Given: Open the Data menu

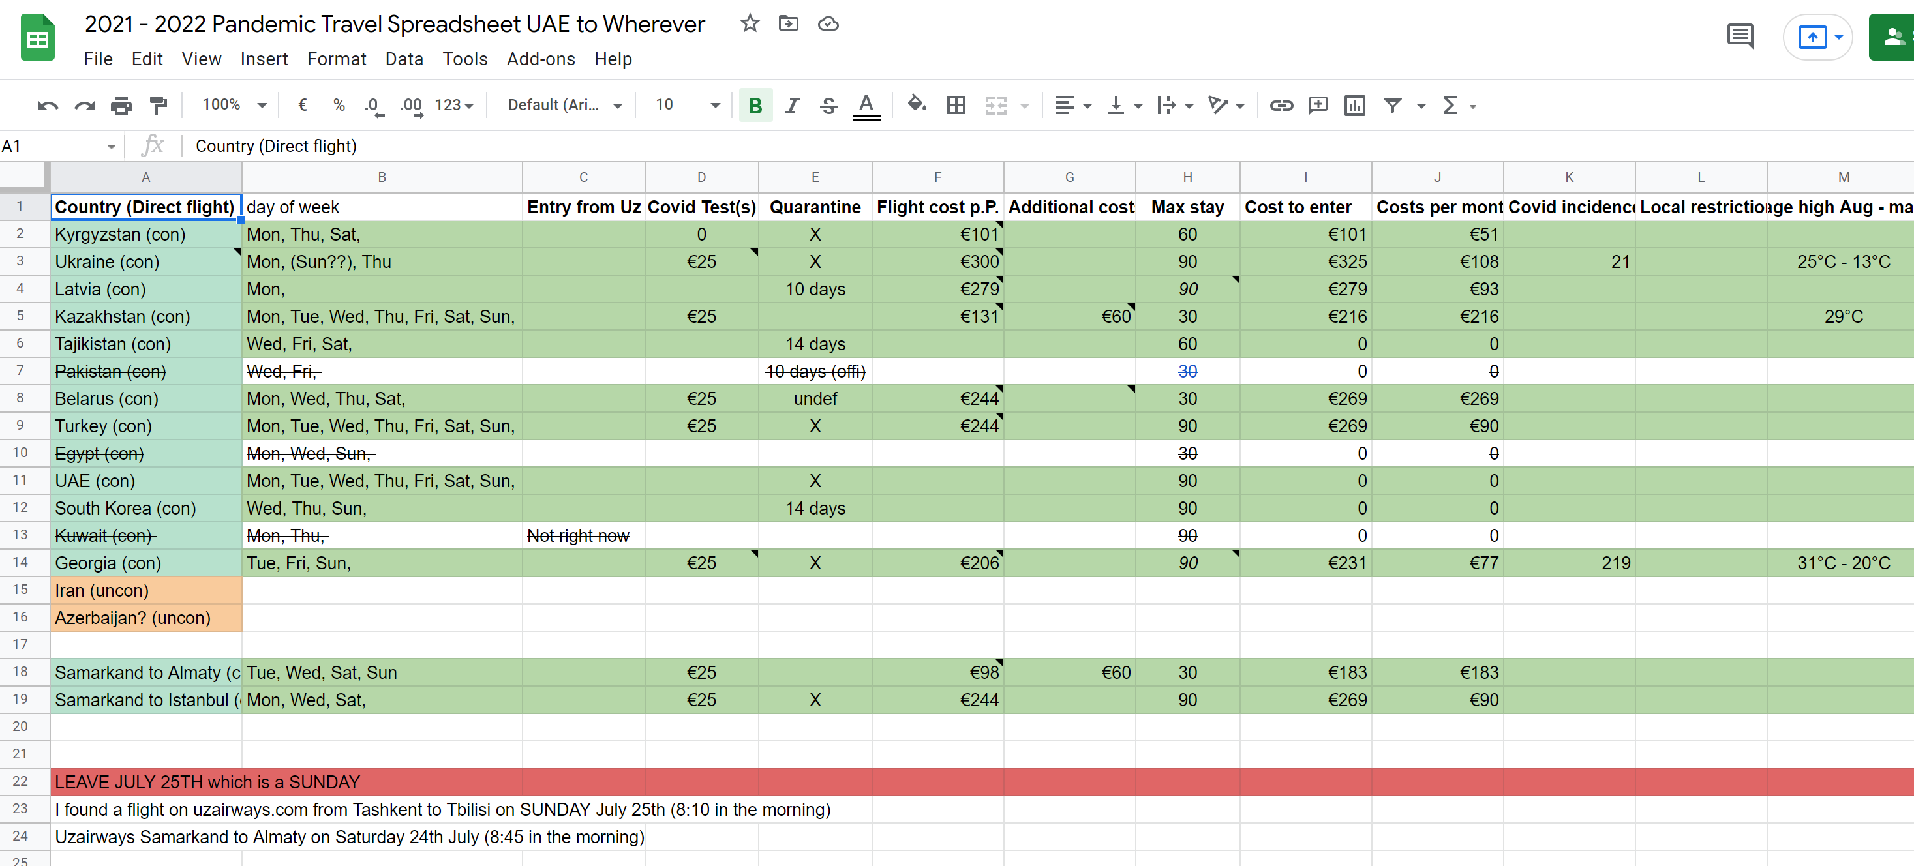Looking at the screenshot, I should [404, 59].
